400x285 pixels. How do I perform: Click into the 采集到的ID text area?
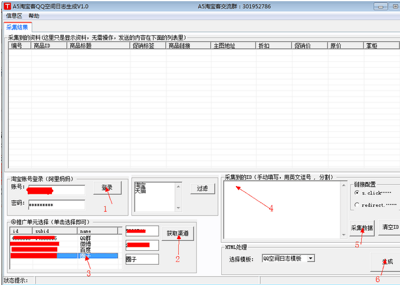coord(282,210)
